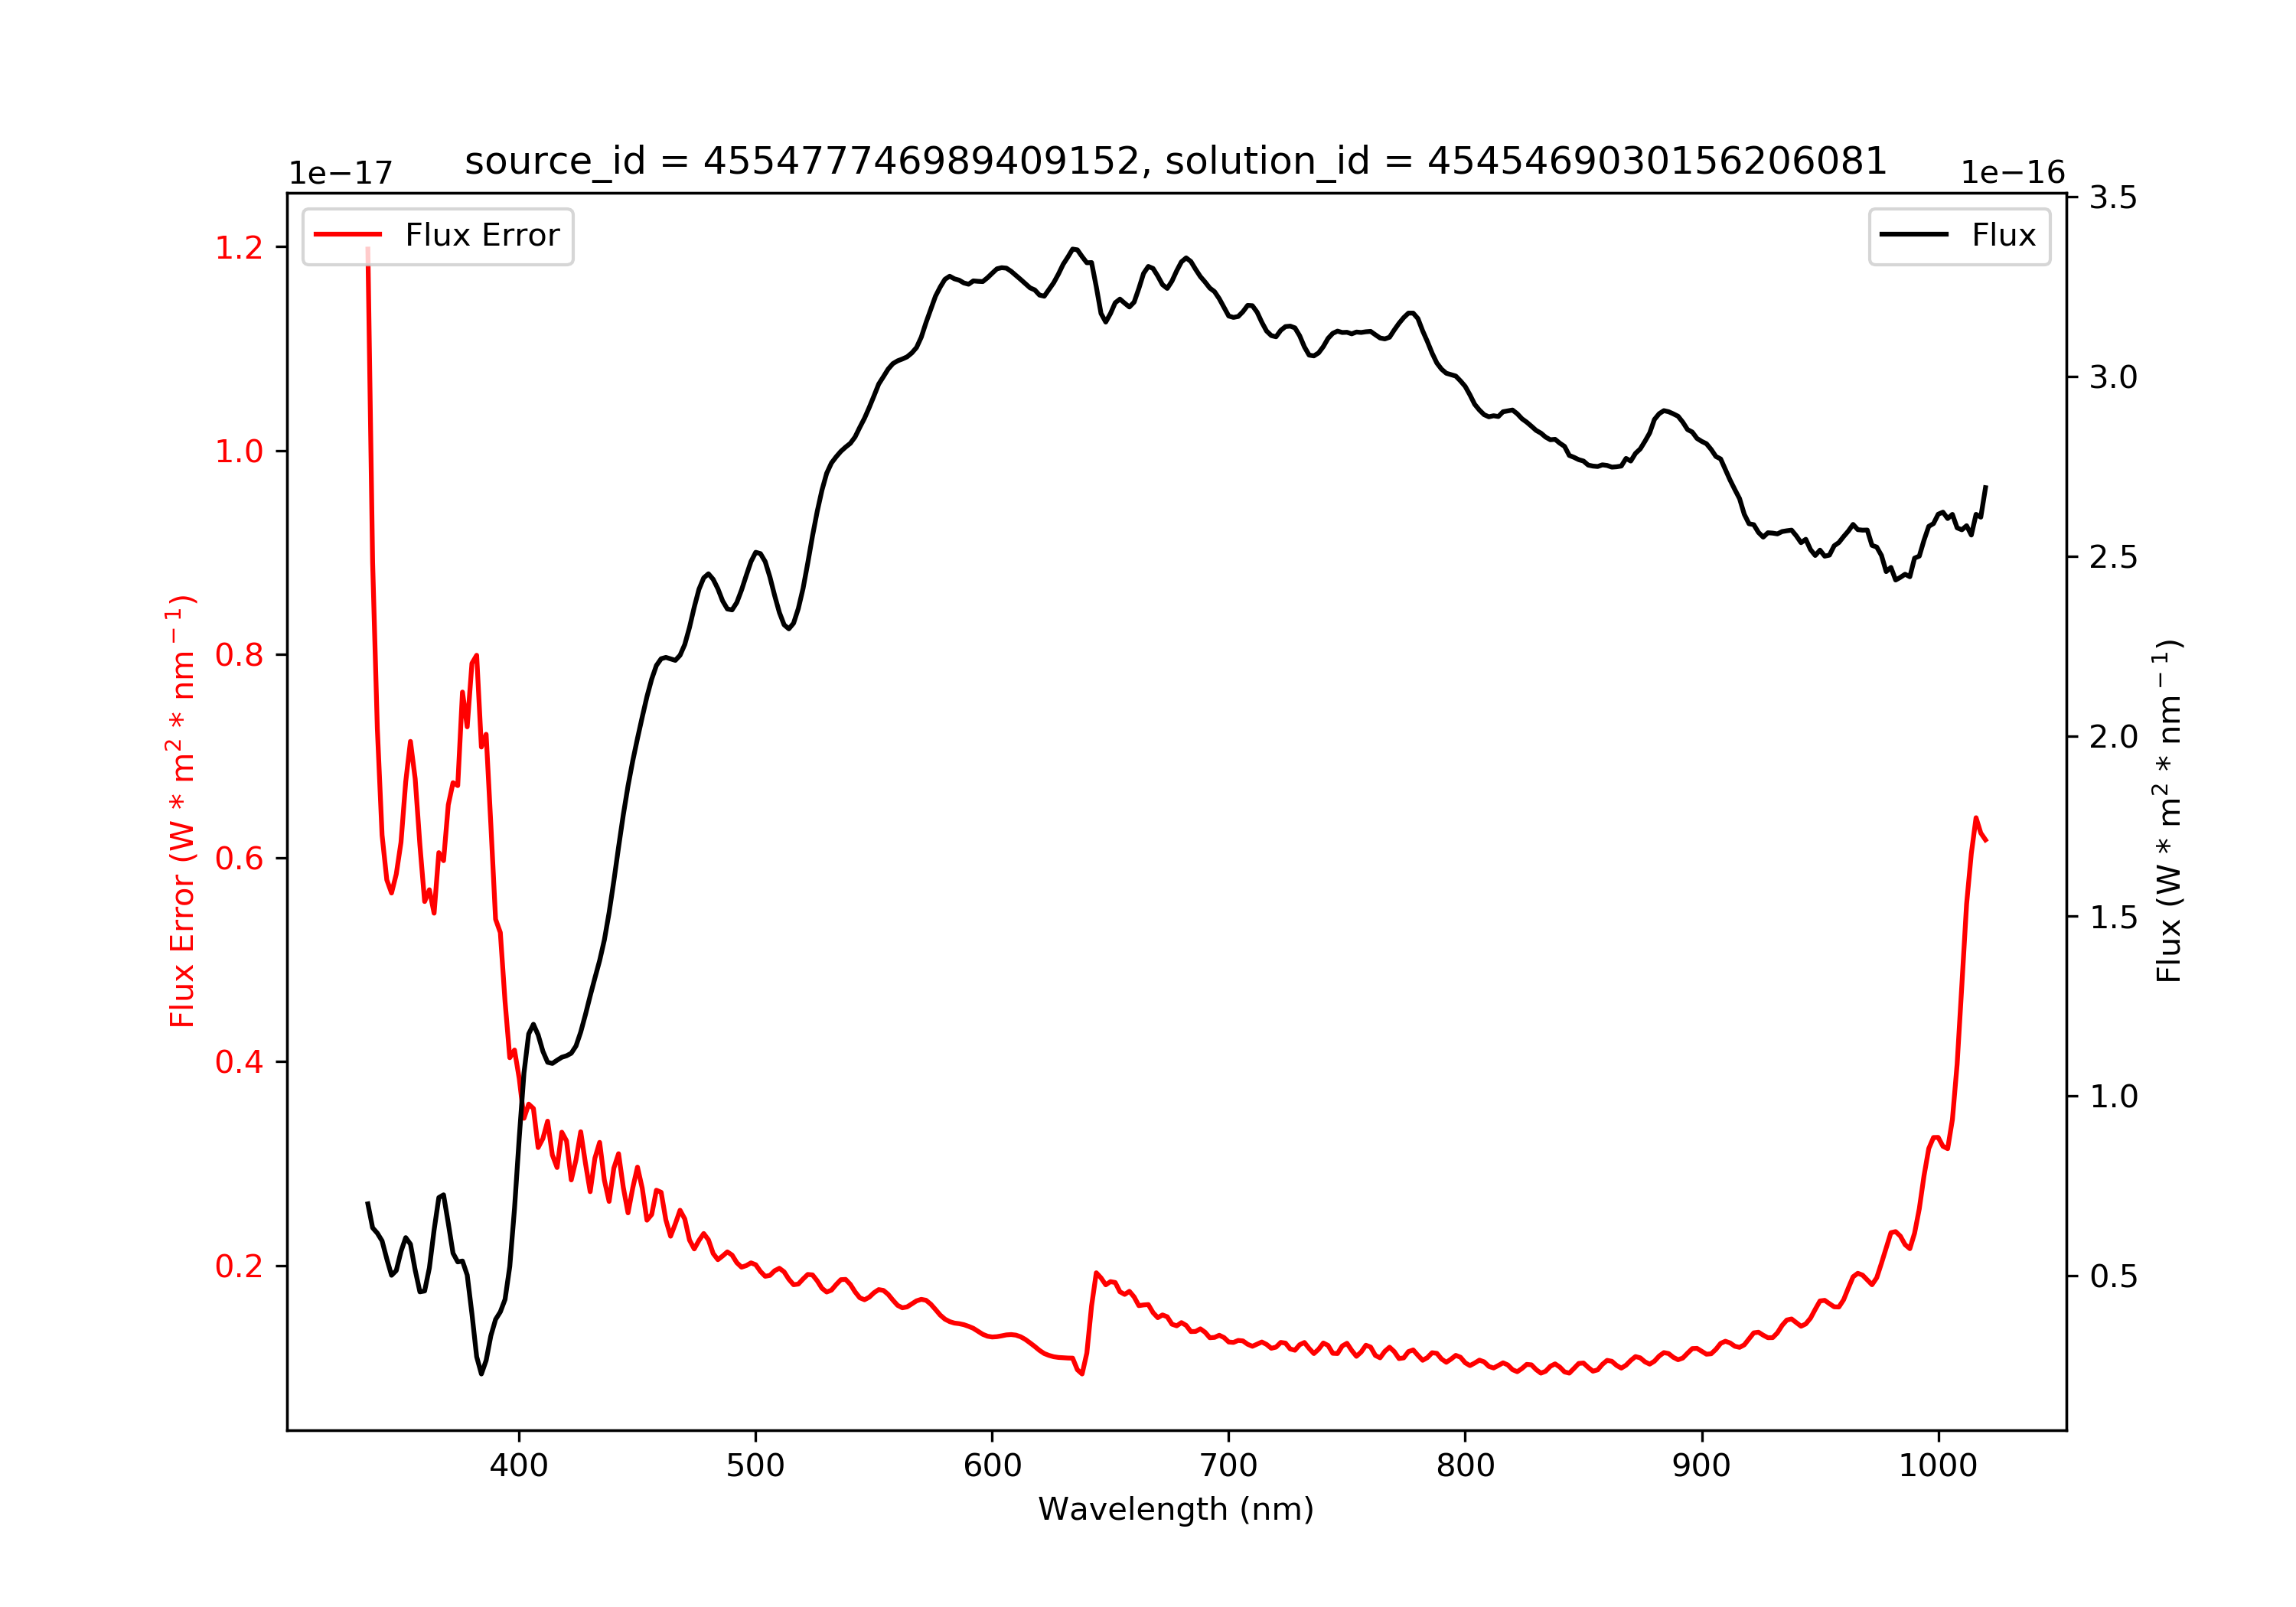Click the 500 tick on wavelength axis
This screenshot has height=1607, width=2296.
coord(755,1466)
